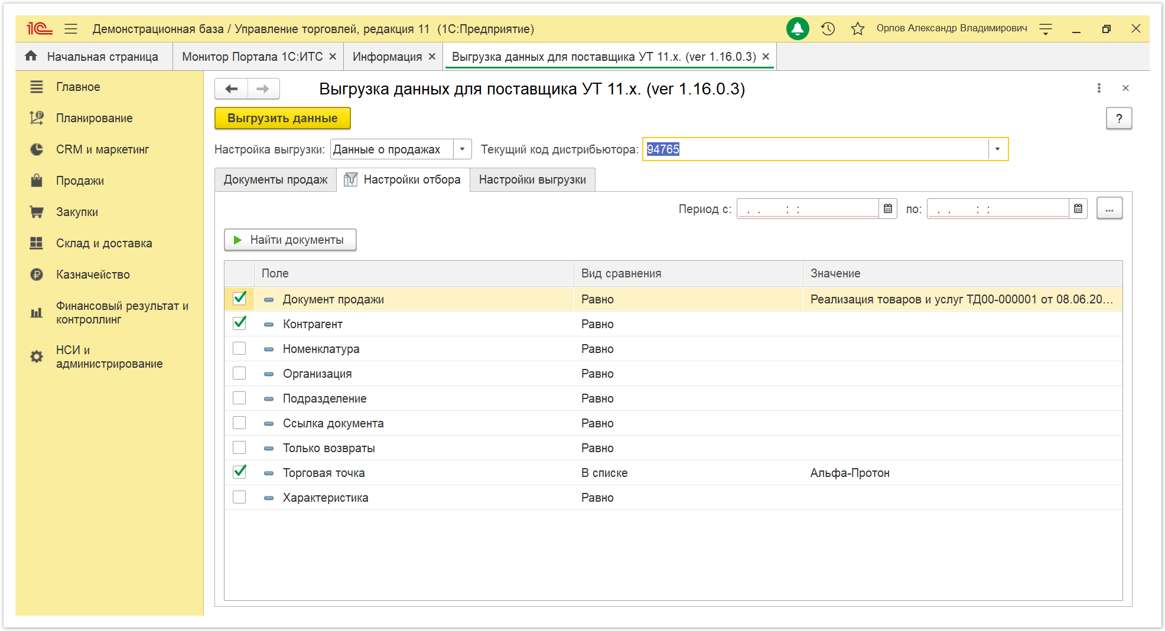Click the Планирование section icon

[37, 118]
